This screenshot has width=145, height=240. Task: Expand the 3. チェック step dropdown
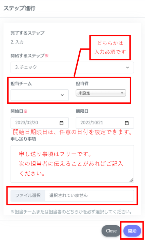tap(72, 67)
